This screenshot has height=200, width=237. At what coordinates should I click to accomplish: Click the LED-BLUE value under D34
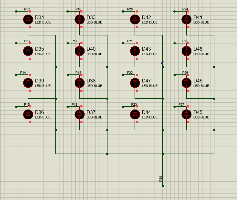[x=43, y=22]
